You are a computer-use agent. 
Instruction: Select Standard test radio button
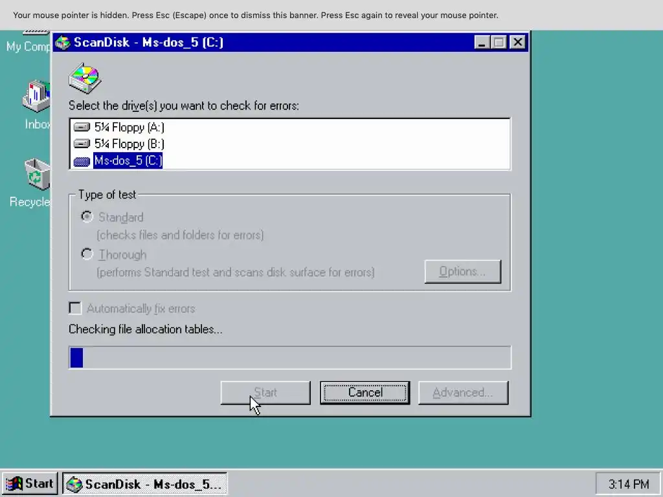tap(87, 217)
